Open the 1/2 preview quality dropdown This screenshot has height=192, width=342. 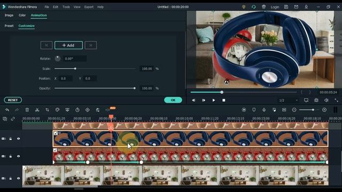pos(288,100)
